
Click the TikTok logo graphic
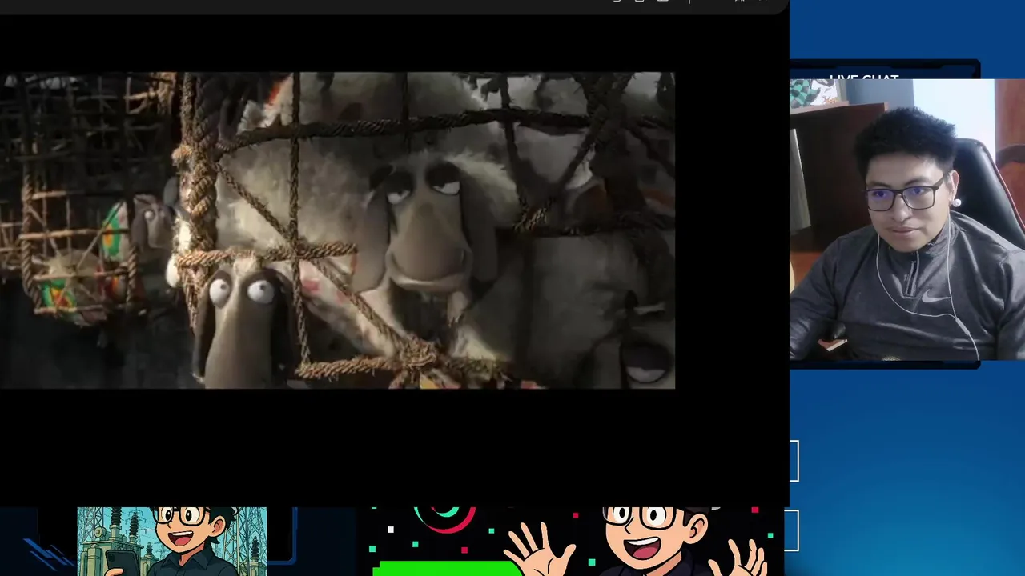(445, 520)
